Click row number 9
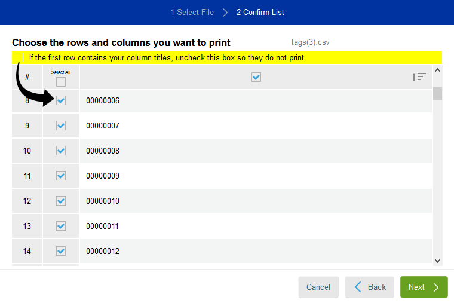The width and height of the screenshot is (454, 303). 27,126
